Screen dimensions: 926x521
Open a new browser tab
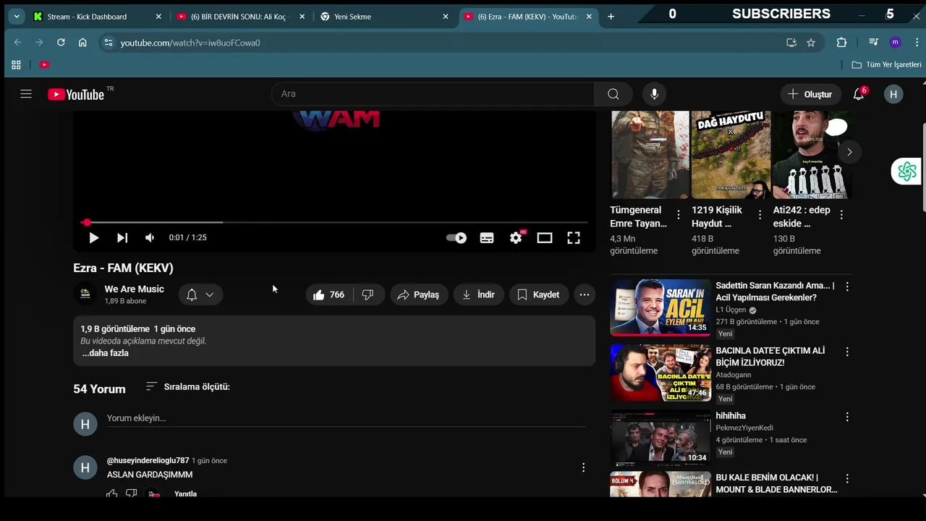click(x=611, y=17)
